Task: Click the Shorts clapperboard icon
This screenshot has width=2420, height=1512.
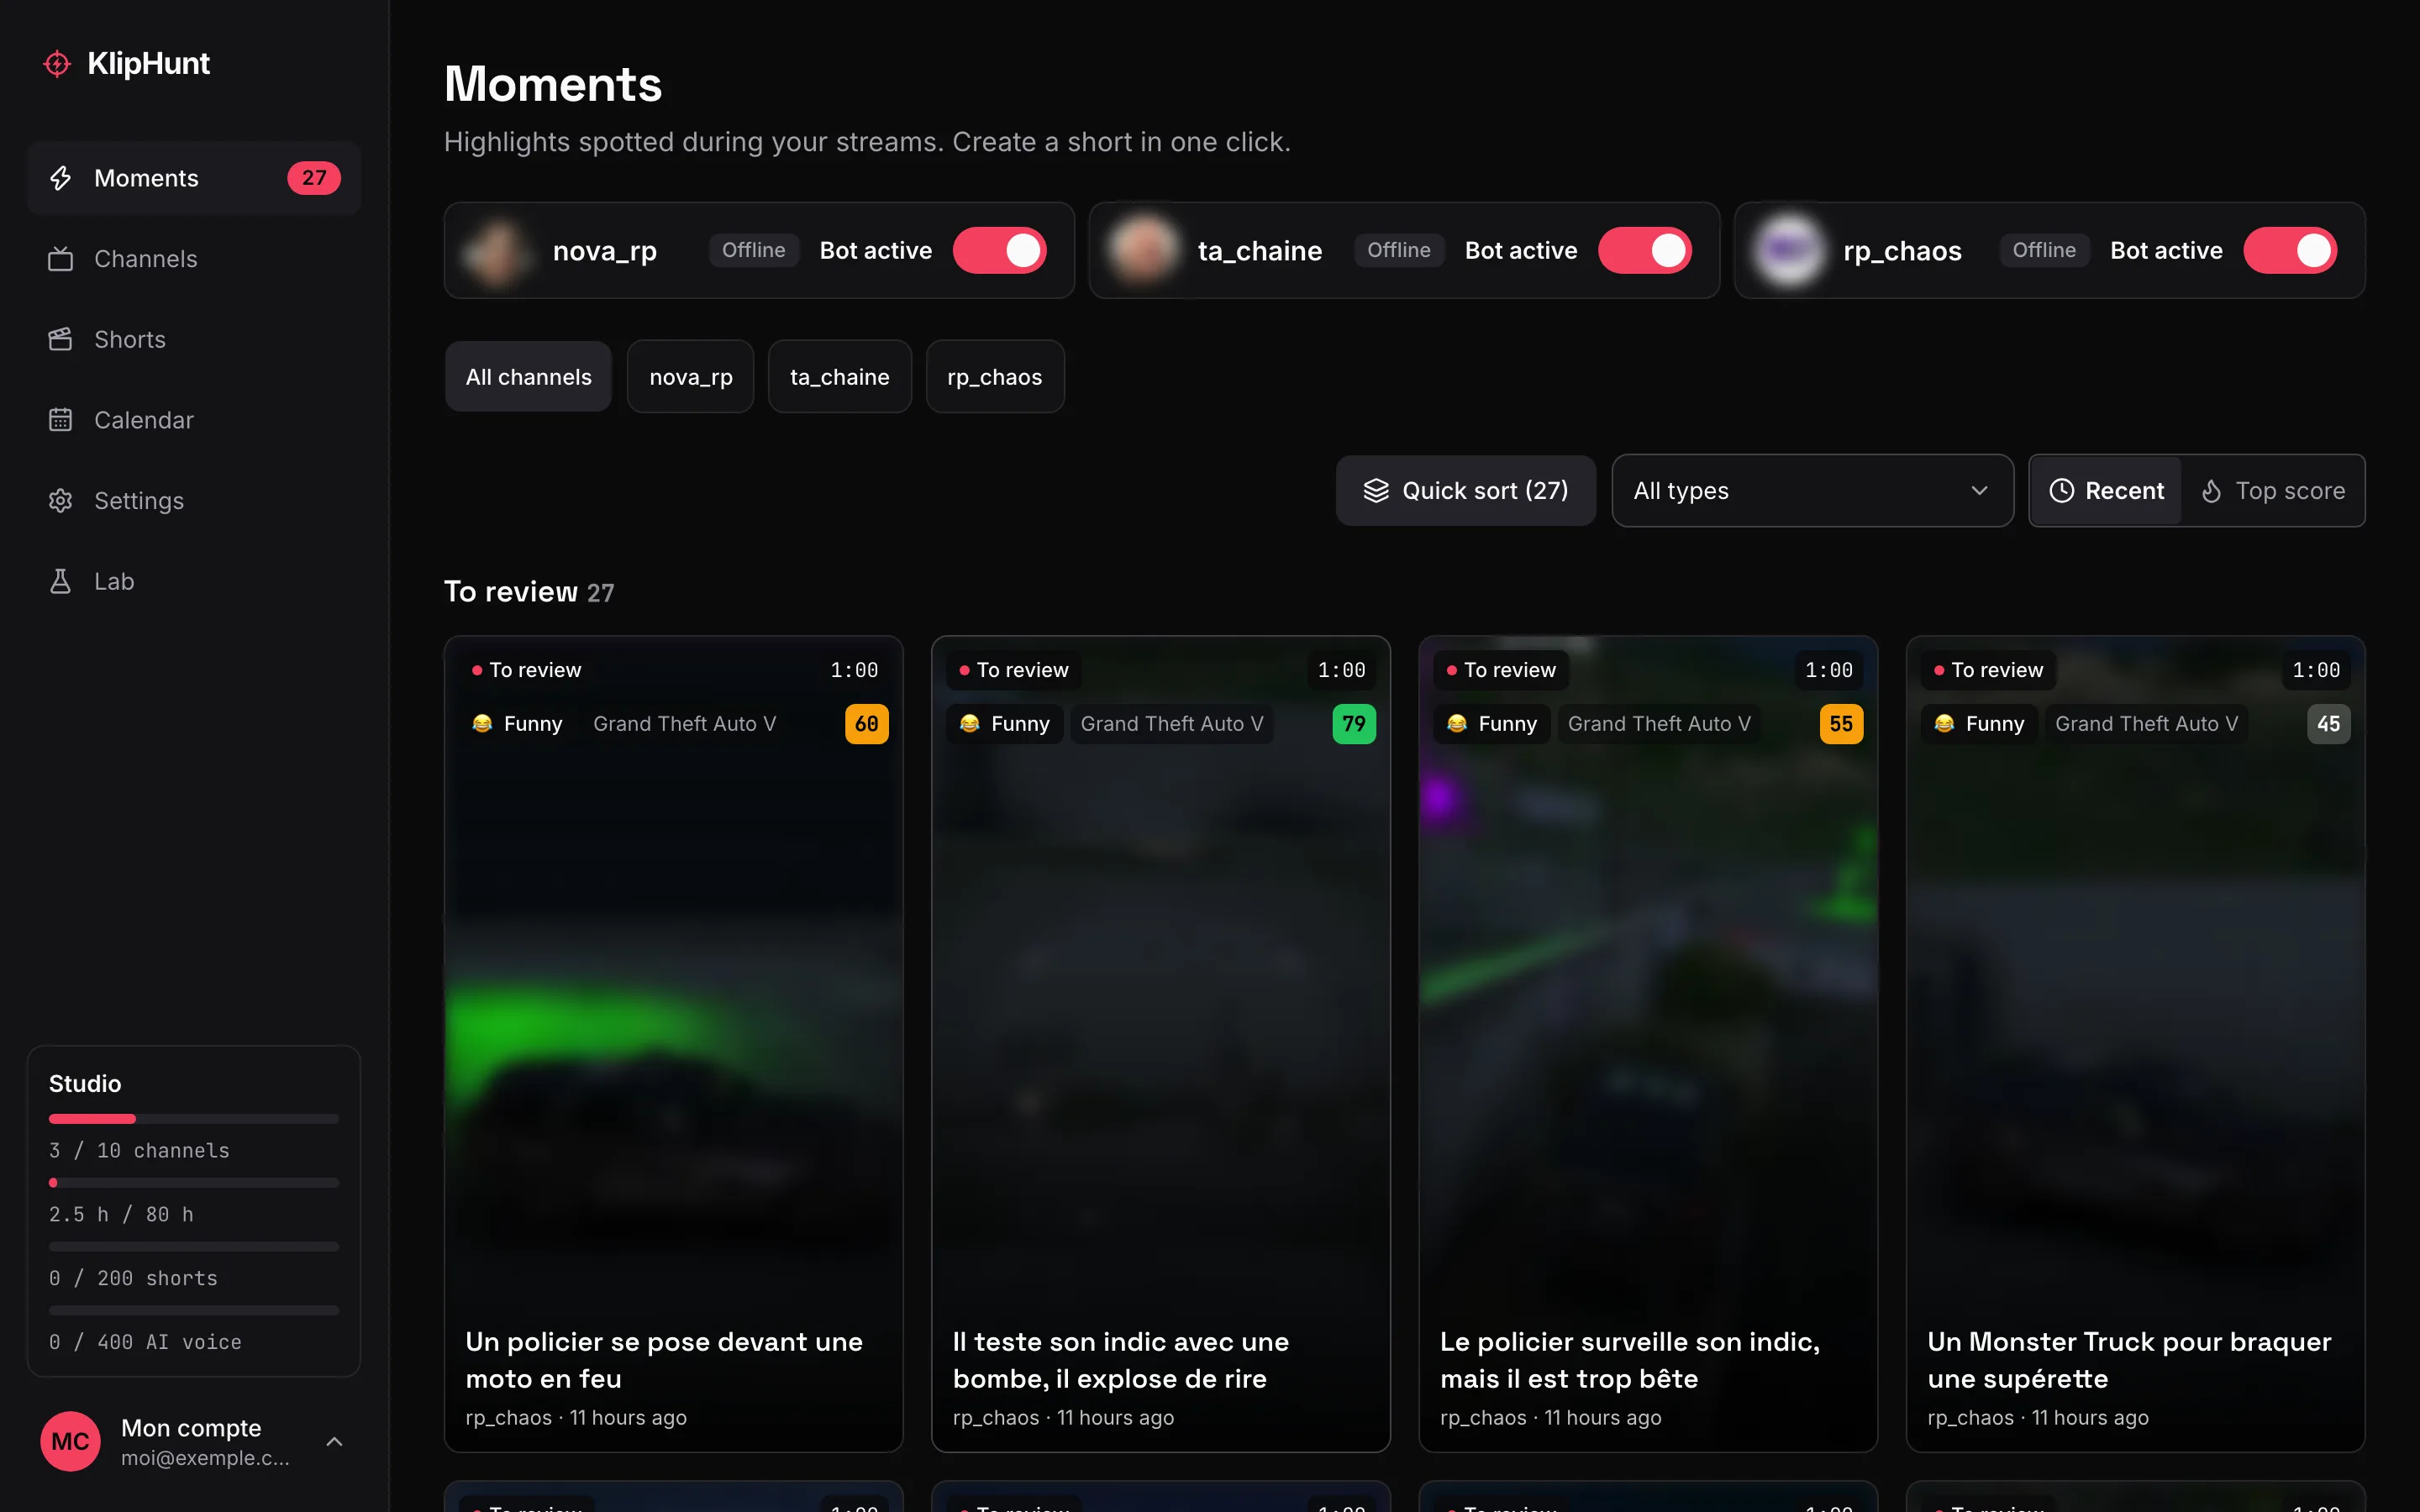Action: (x=61, y=339)
